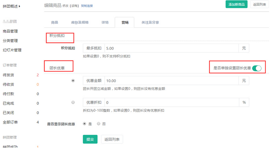Select the 优惠折扣 radio button
Image resolution: width=271 pixels, height=150 pixels.
pos(73,102)
